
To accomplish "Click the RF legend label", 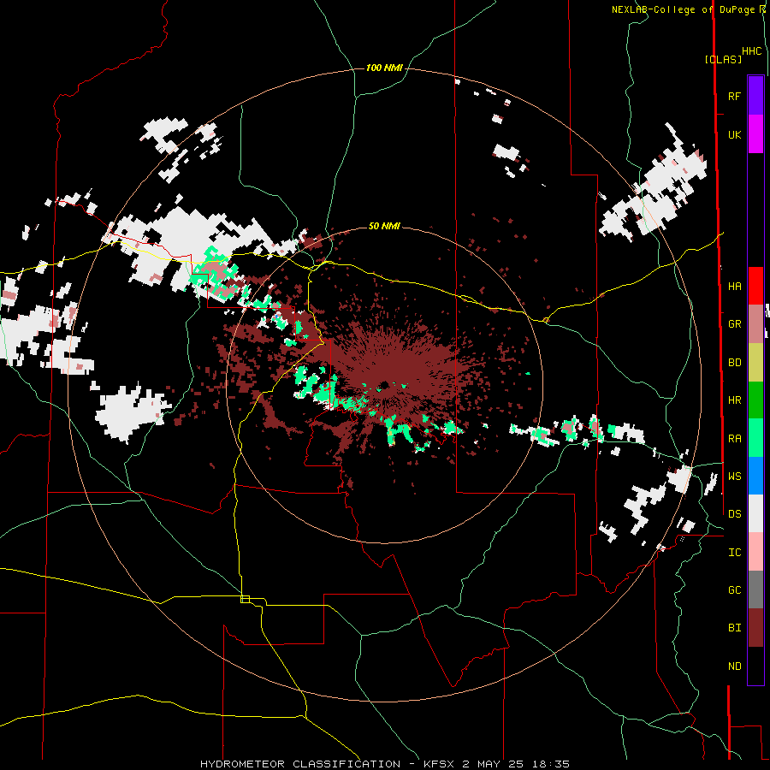I will (734, 96).
